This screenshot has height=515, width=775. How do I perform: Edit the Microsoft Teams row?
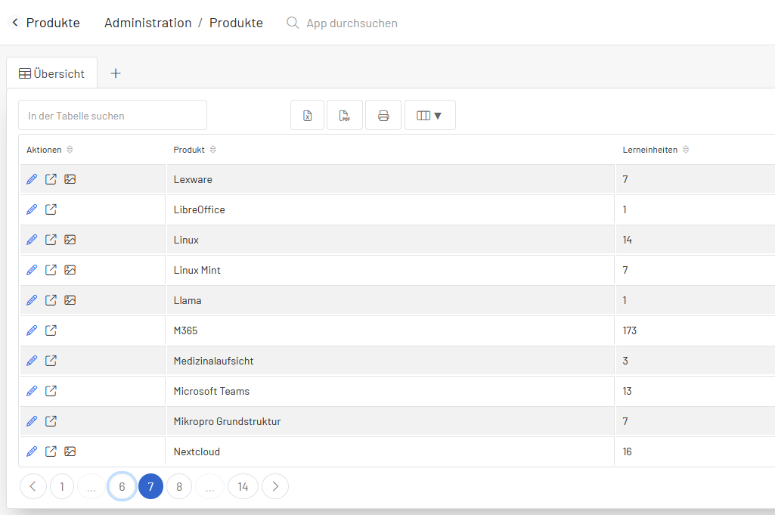[x=32, y=391]
